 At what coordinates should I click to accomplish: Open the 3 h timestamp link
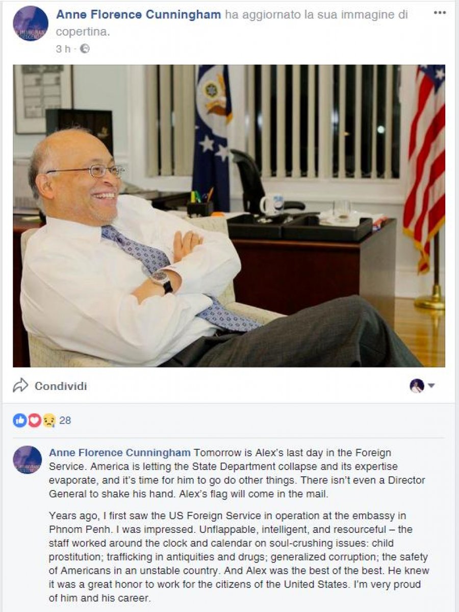click(63, 49)
